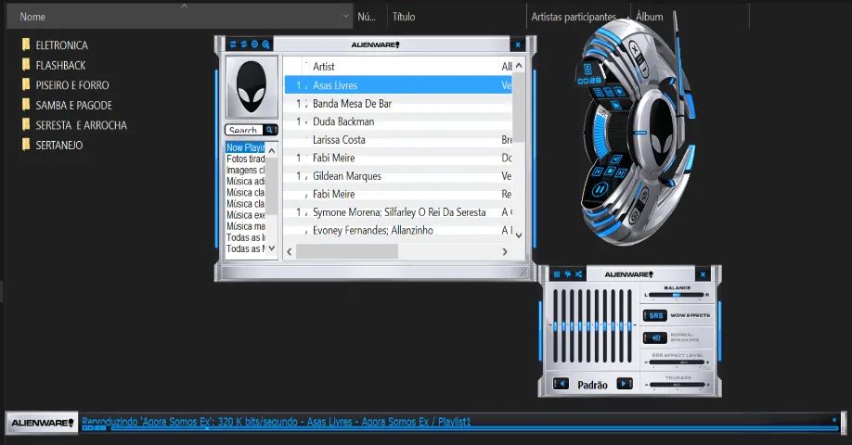Click the shuffle icon in playlist window toolbar
This screenshot has height=445, width=852.
coord(233,44)
